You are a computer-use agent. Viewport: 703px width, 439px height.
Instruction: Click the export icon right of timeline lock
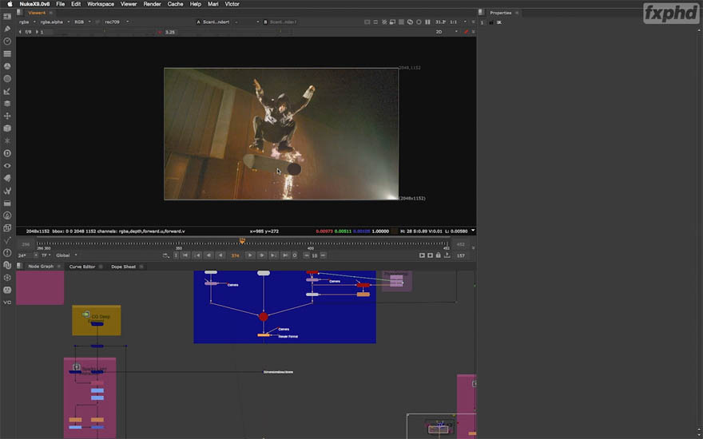[447, 255]
